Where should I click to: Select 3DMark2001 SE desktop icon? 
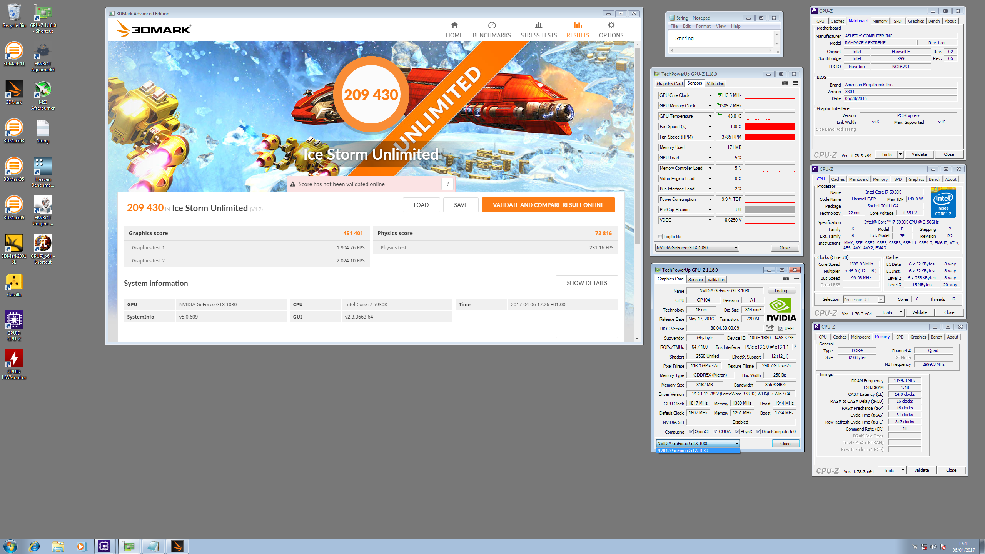(x=14, y=249)
